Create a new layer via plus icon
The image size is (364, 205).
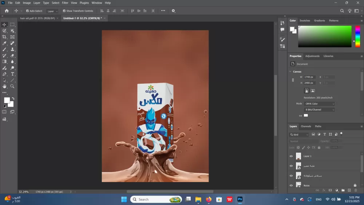coord(349,190)
